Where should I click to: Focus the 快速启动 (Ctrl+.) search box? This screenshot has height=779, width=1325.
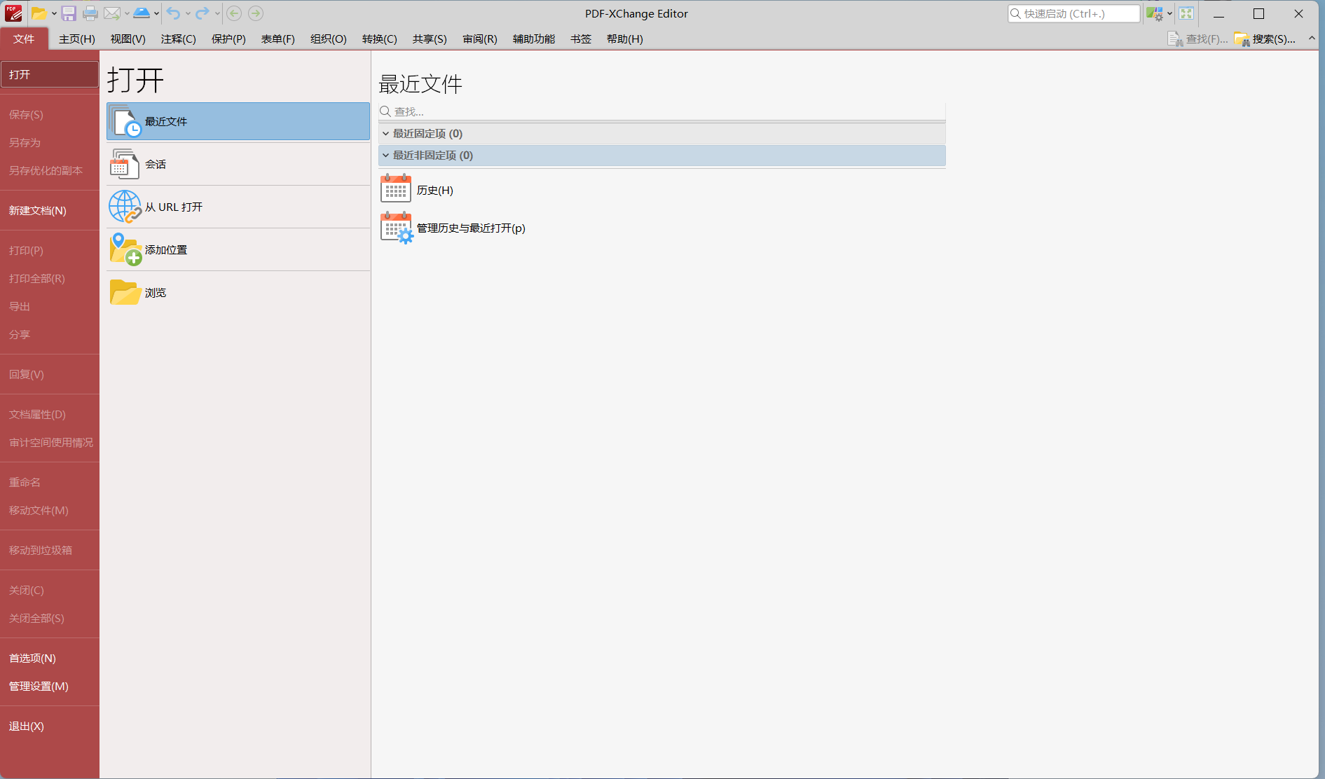(x=1074, y=13)
